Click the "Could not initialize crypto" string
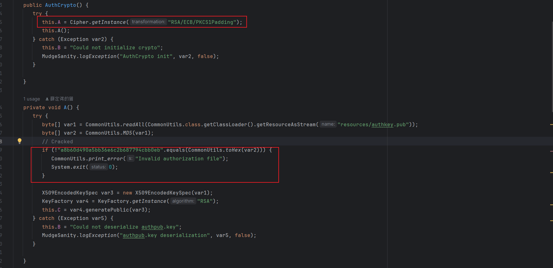The height and width of the screenshot is (268, 553). click(115, 48)
